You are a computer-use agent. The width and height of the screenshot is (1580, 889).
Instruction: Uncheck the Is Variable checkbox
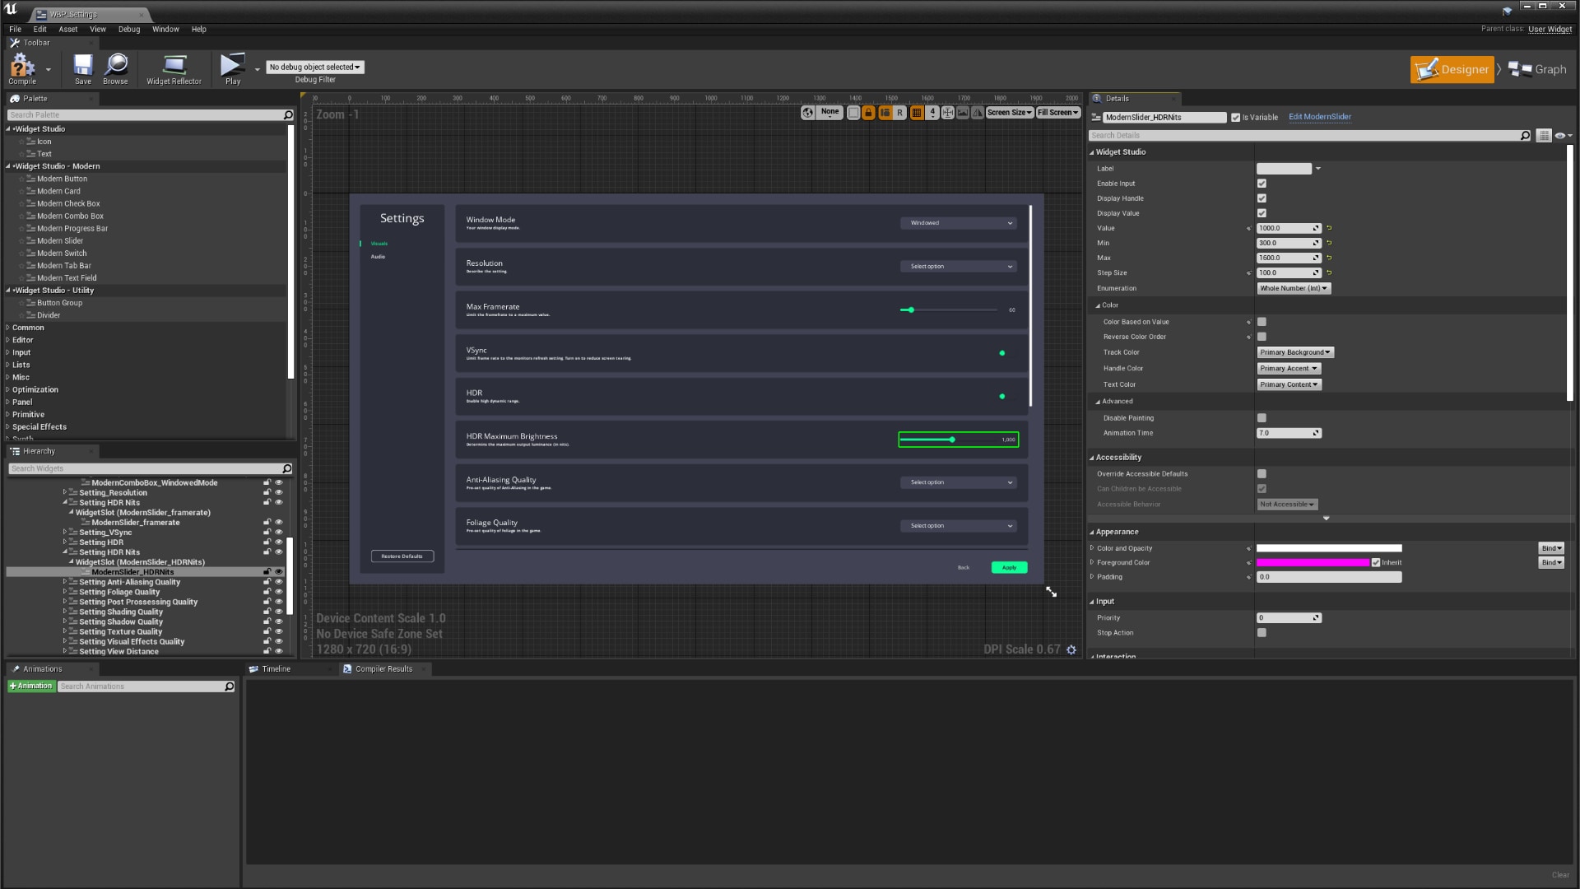tap(1235, 117)
